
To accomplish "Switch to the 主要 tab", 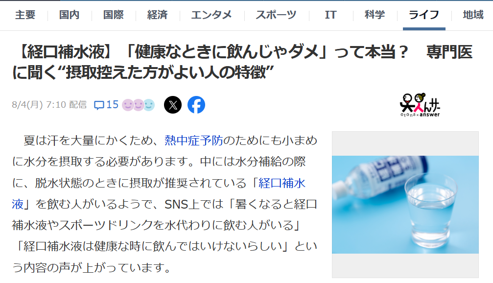I will 25,15.
